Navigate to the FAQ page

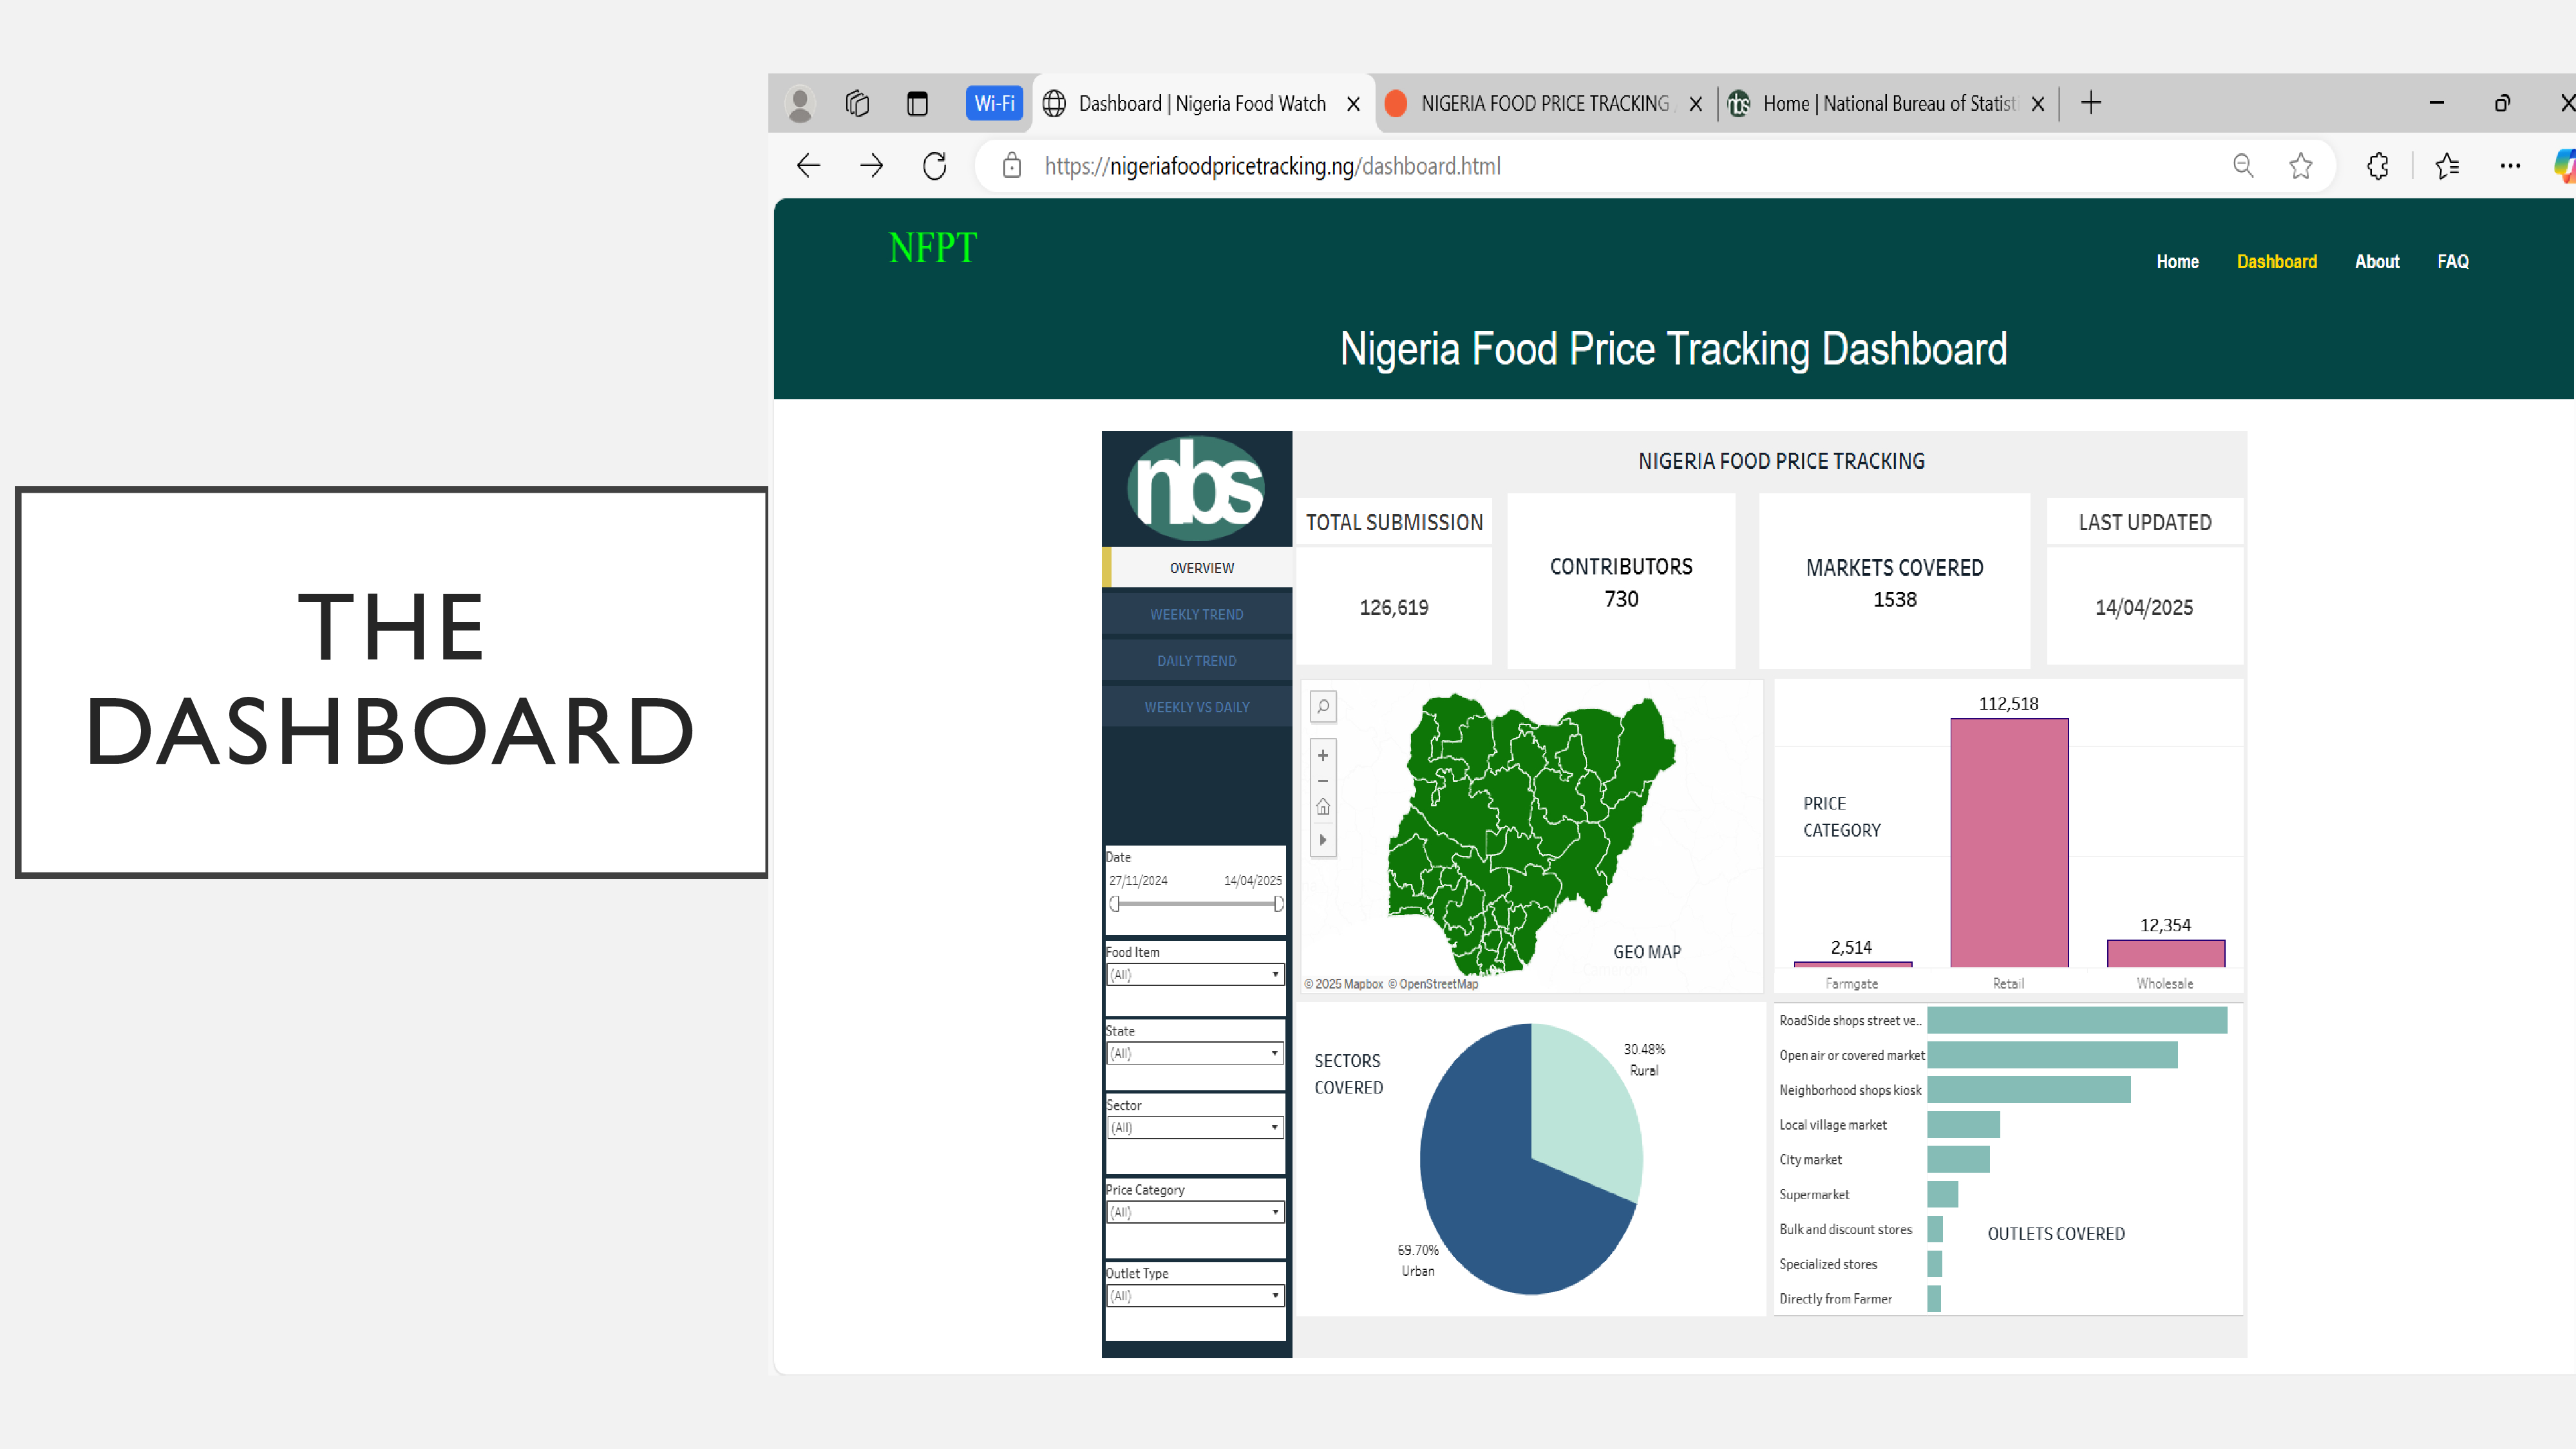(2453, 261)
